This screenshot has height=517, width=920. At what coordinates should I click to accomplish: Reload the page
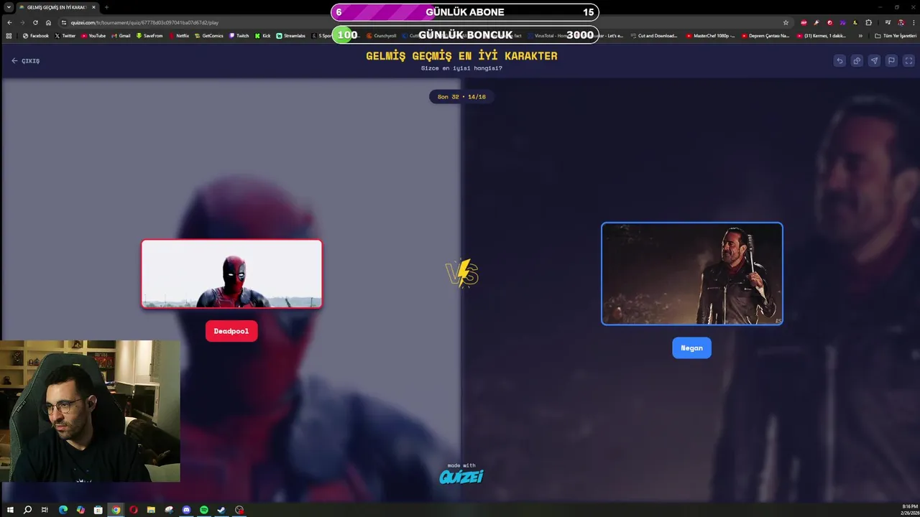tap(35, 22)
